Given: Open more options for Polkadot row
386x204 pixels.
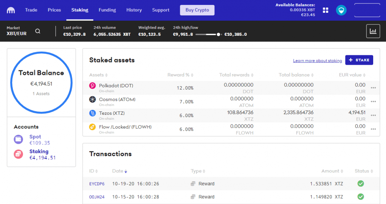Looking at the screenshot, I should [373, 88].
